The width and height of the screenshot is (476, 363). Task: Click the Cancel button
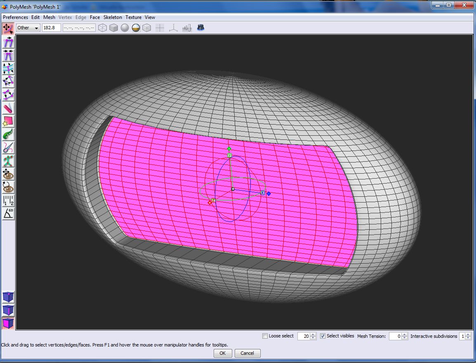pos(247,353)
